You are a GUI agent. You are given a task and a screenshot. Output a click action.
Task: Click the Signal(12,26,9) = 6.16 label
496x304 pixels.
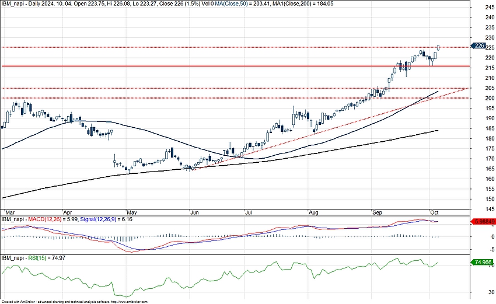pos(106,219)
